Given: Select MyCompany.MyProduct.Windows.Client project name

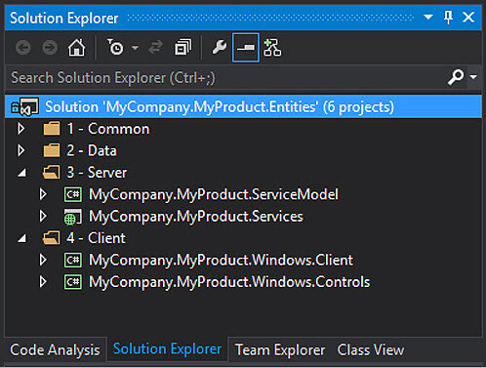Looking at the screenshot, I should click(221, 261).
